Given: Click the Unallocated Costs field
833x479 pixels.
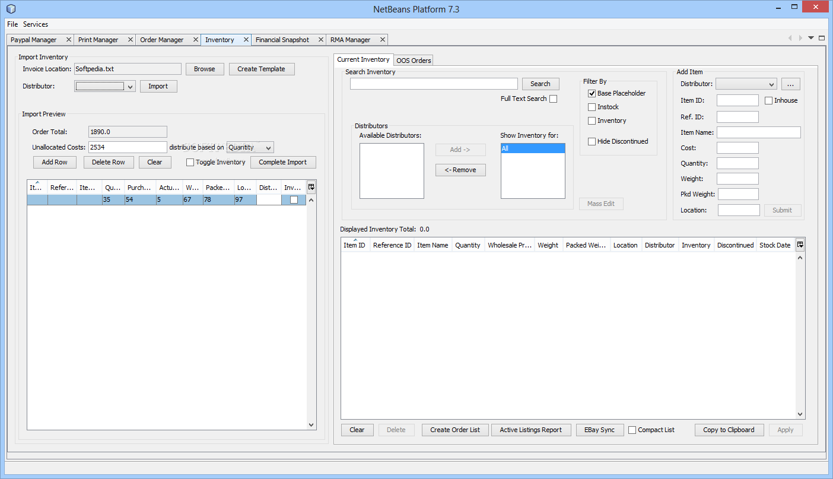Looking at the screenshot, I should pyautogui.click(x=128, y=147).
